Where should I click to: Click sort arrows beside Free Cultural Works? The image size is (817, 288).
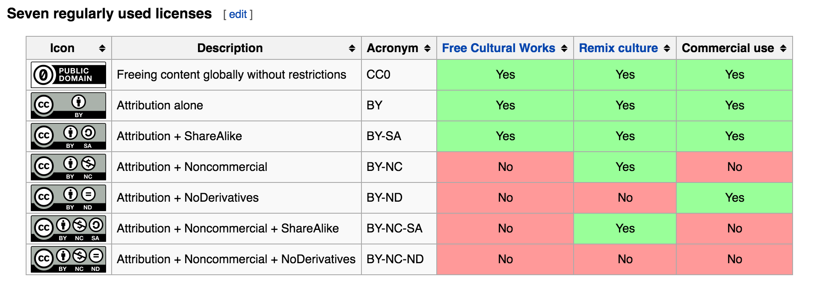click(x=564, y=48)
